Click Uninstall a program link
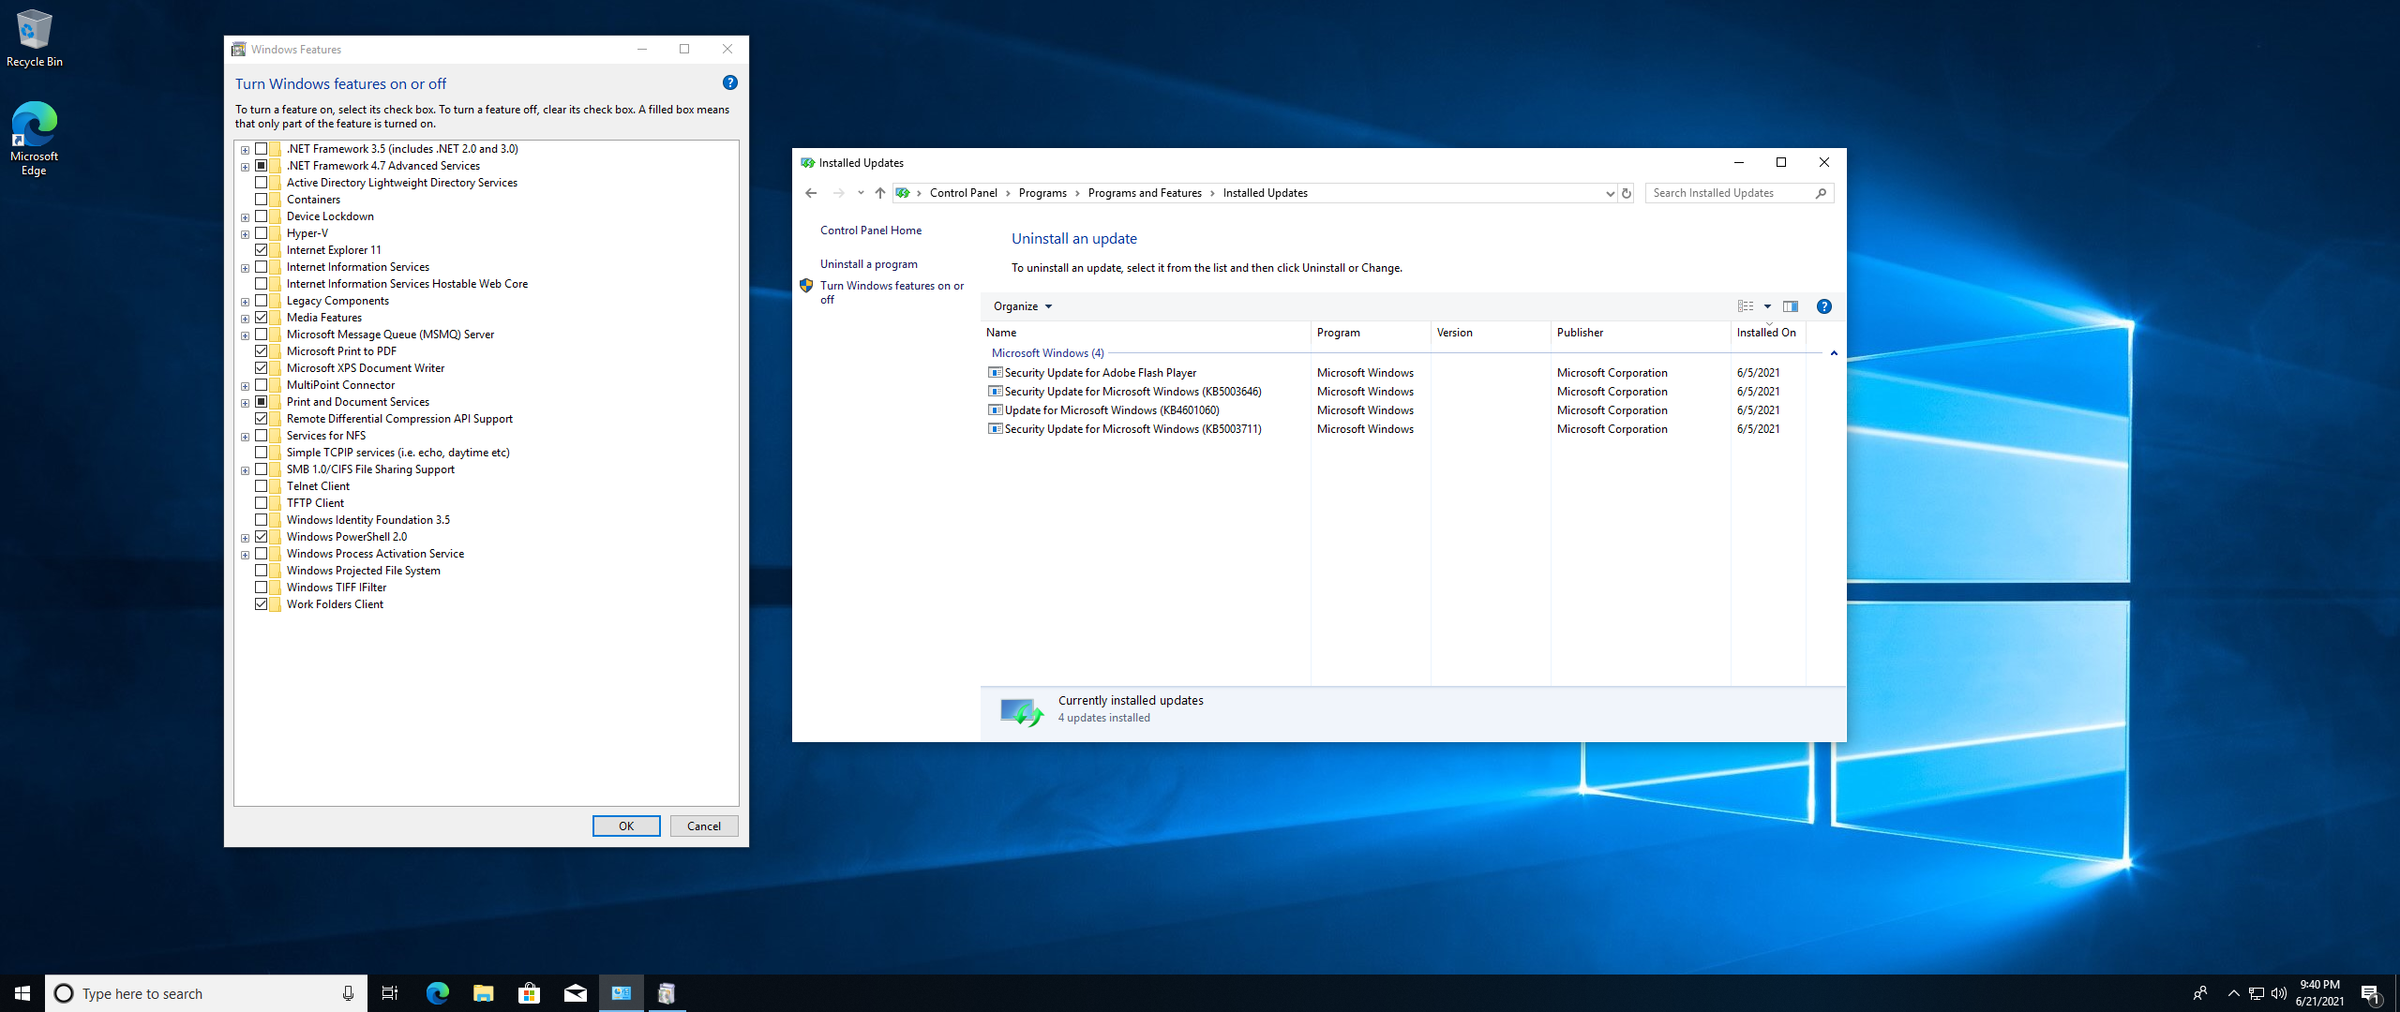The image size is (2400, 1012). pos(869,264)
